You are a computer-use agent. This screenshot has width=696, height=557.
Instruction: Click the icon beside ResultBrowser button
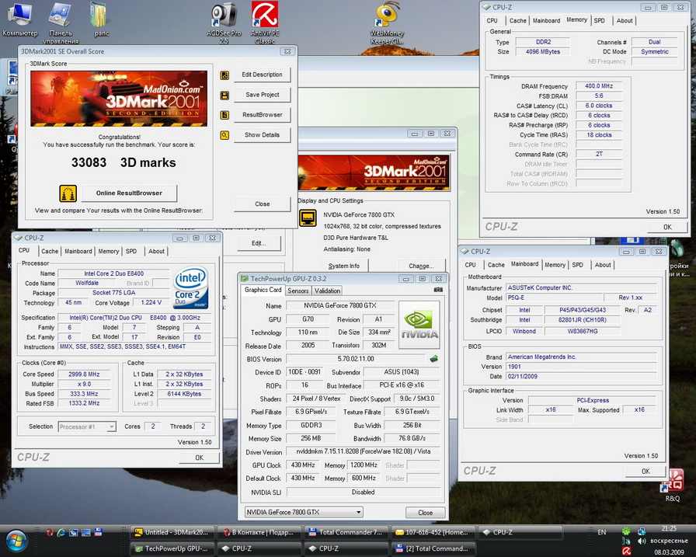(x=224, y=115)
